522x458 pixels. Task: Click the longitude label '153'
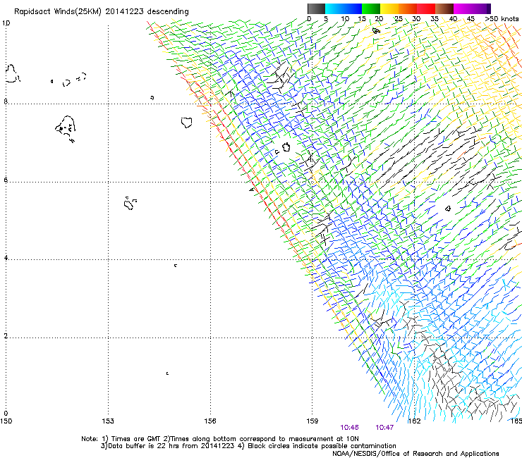point(108,421)
